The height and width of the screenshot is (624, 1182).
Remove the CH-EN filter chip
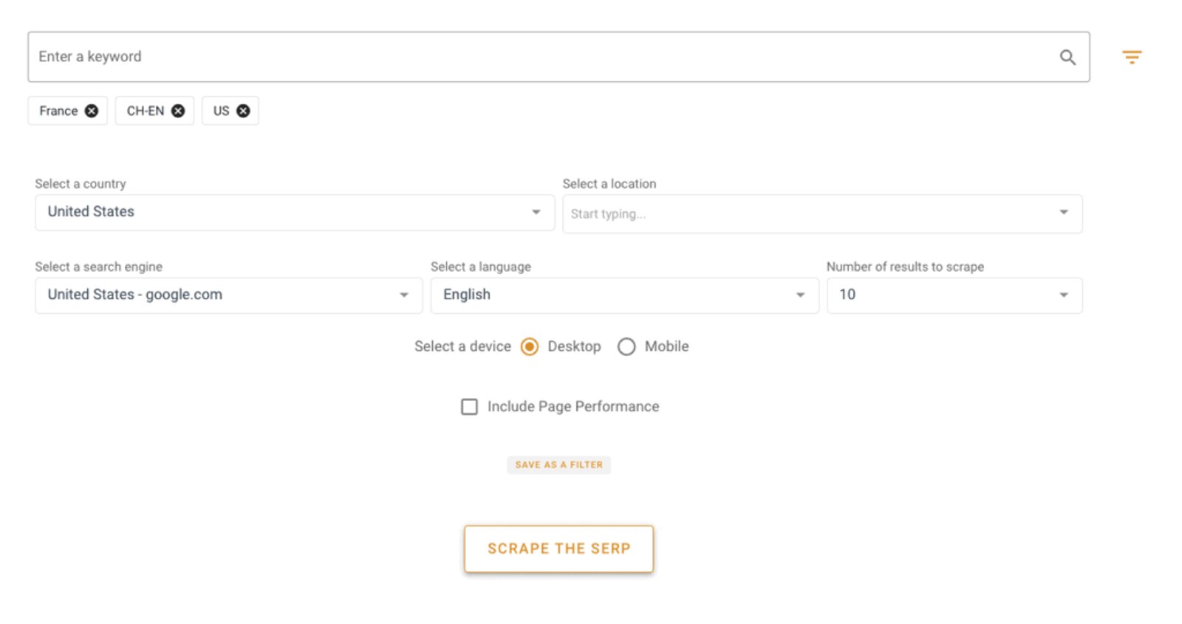click(178, 111)
